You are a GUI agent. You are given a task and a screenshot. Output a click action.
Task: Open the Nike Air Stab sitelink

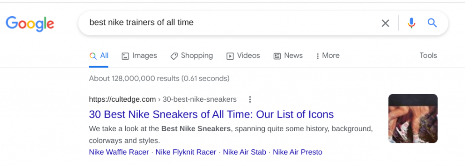click(245, 152)
